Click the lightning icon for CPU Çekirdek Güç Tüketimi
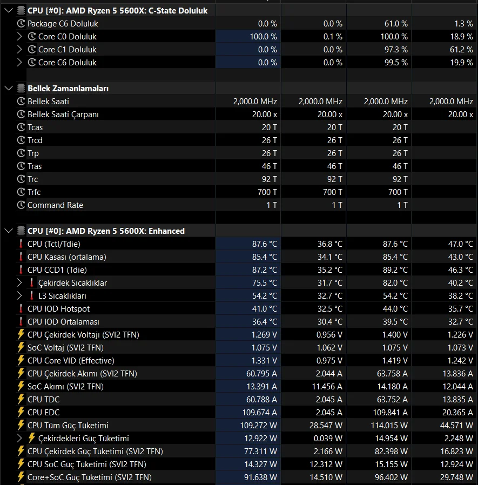The image size is (478, 485). 21,451
